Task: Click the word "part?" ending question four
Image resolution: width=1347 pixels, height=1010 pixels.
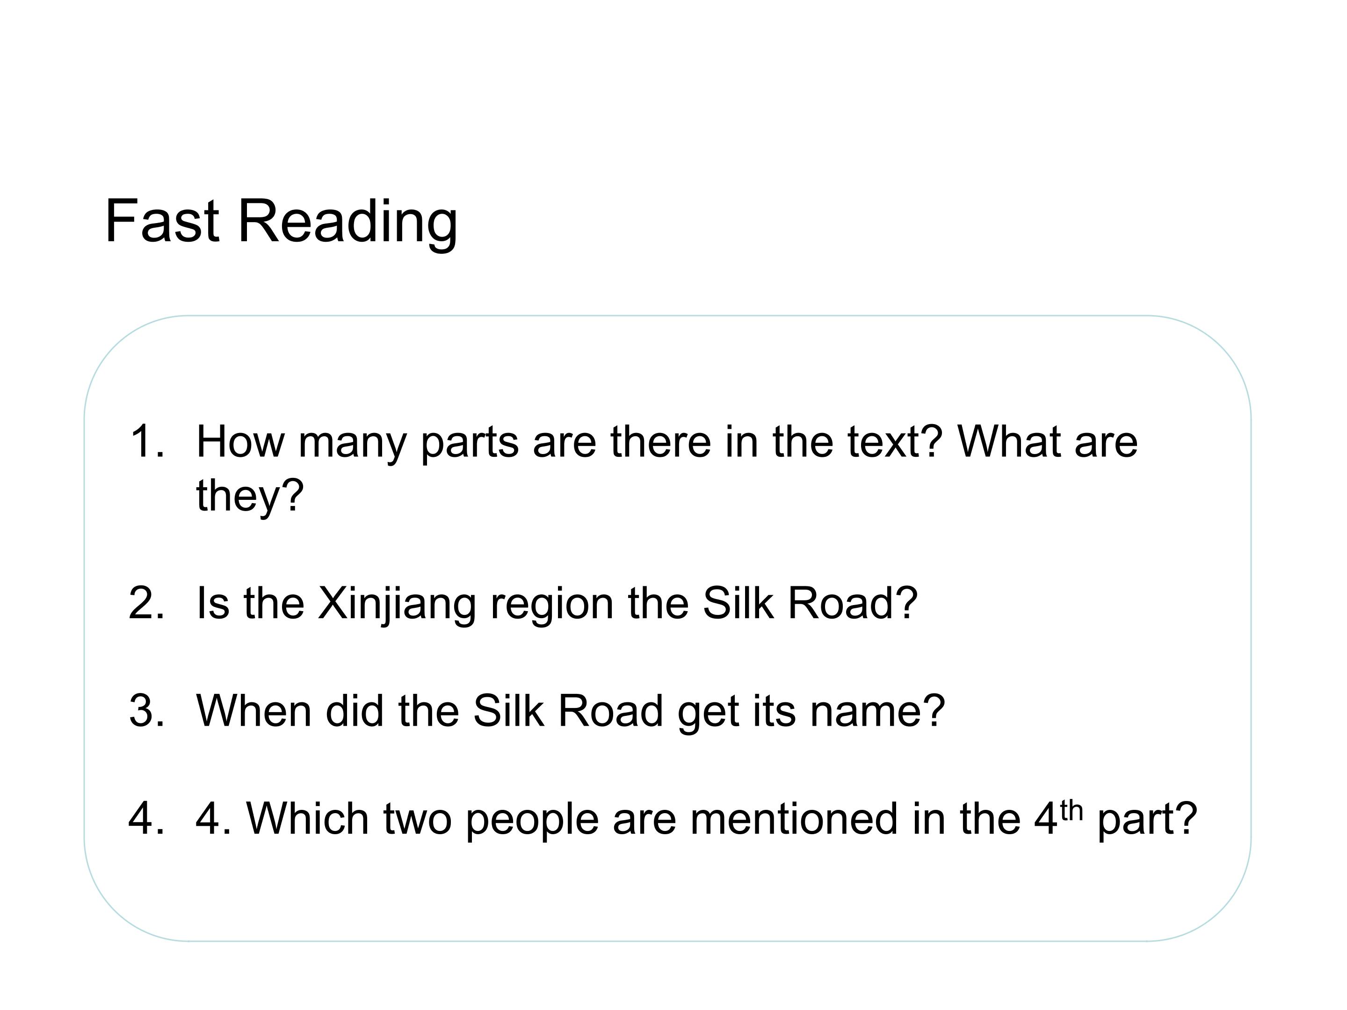Action: (x=1148, y=820)
